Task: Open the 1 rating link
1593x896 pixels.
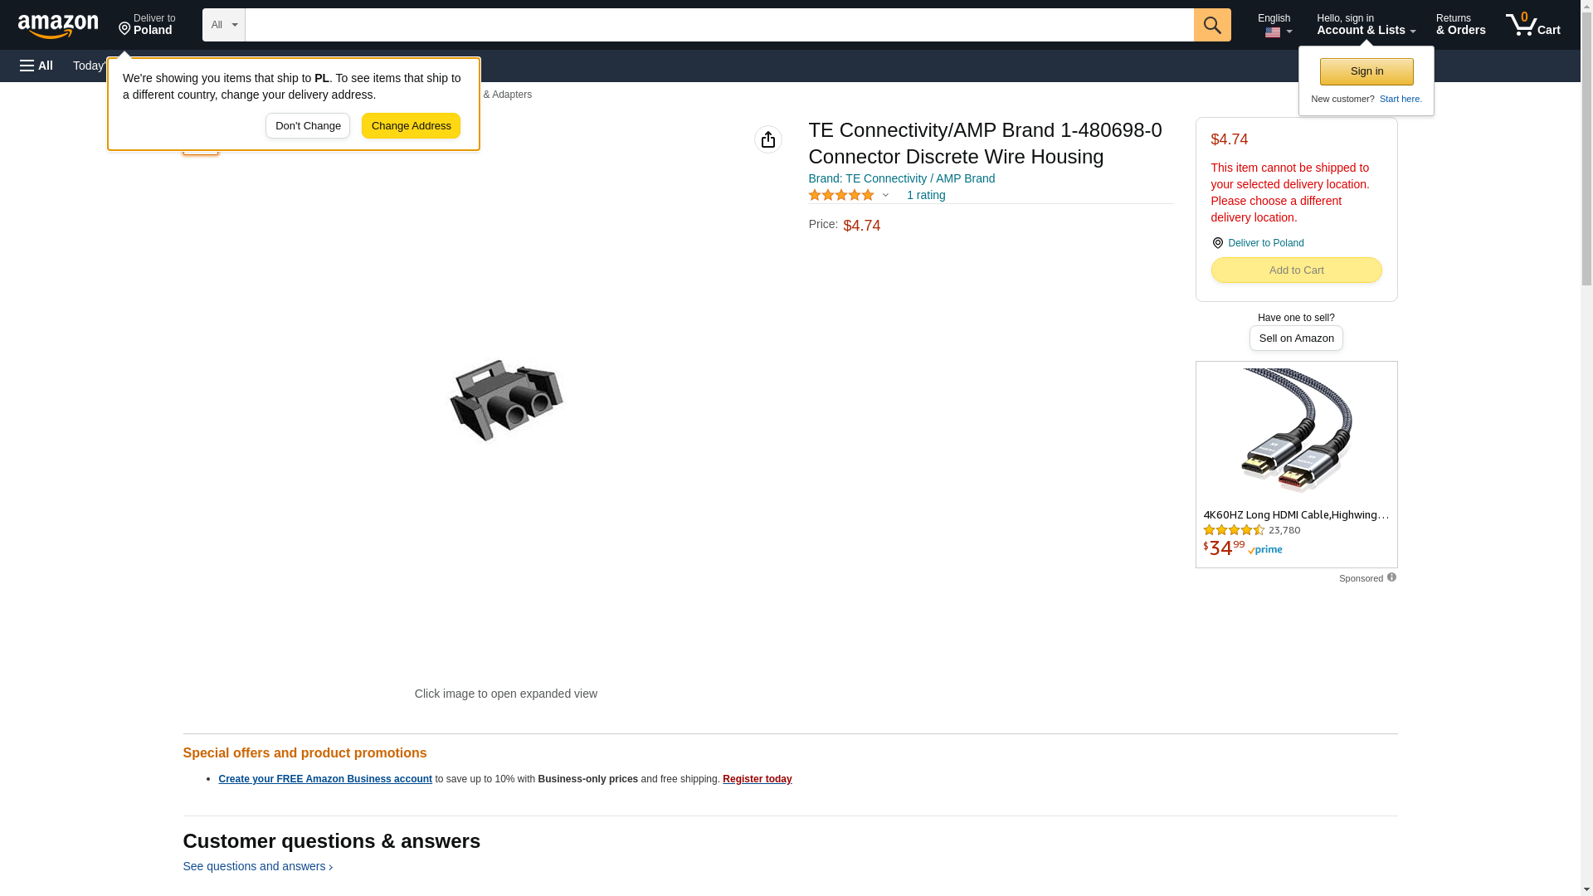Action: coord(926,195)
